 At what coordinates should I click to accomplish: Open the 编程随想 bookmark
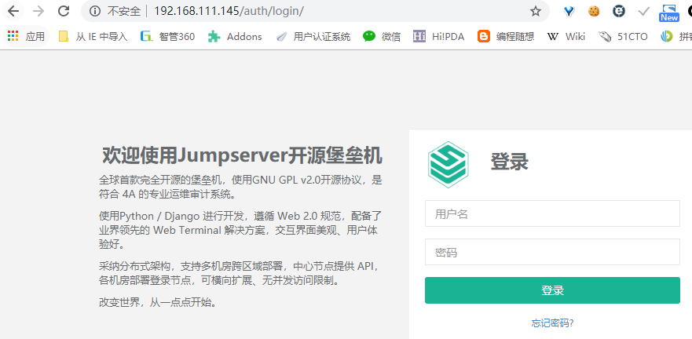506,37
